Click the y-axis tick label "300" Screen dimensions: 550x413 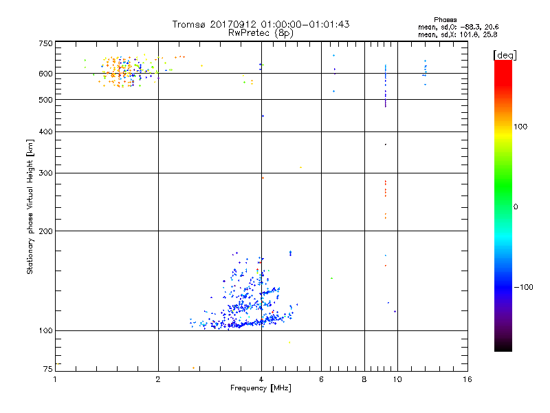(45, 173)
